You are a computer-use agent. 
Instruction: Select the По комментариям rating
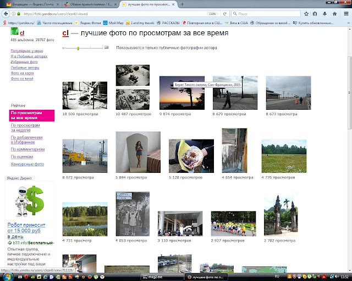(28, 149)
